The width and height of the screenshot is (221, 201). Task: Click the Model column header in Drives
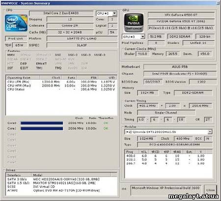[x=71, y=175]
